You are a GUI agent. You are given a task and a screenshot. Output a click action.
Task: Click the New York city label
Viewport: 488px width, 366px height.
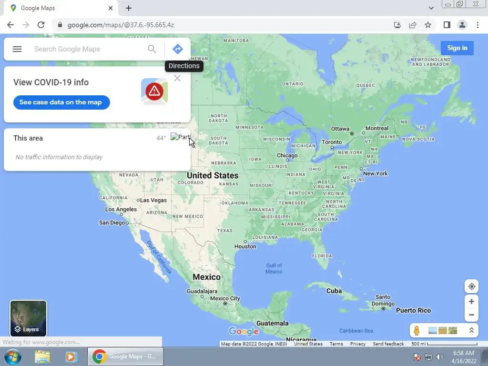[376, 173]
